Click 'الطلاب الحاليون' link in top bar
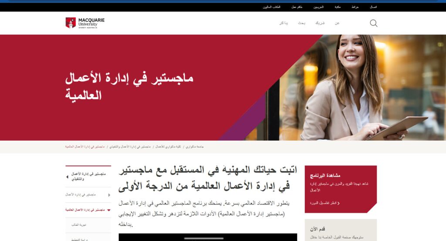The image size is (446, 241). (x=272, y=7)
